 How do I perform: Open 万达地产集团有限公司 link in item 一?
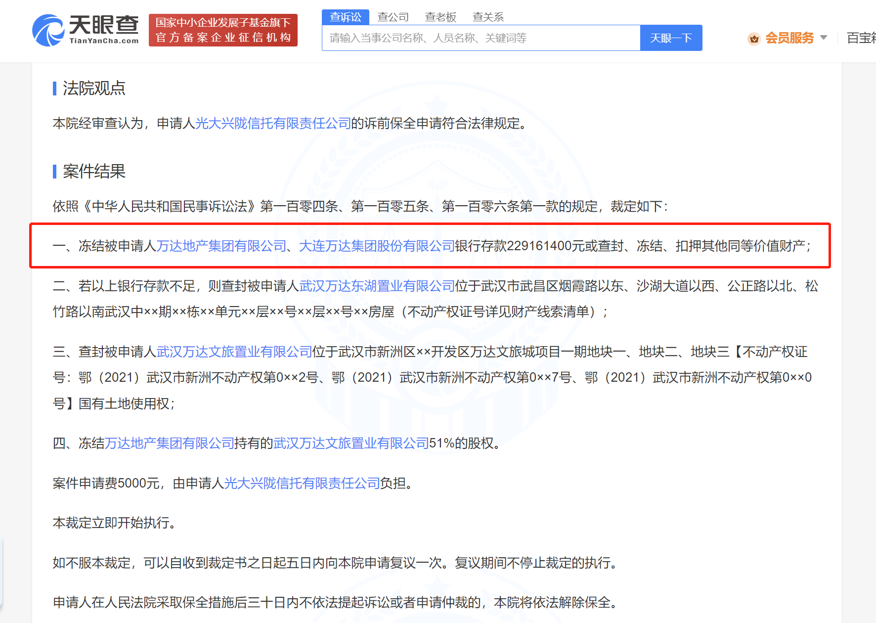(221, 246)
